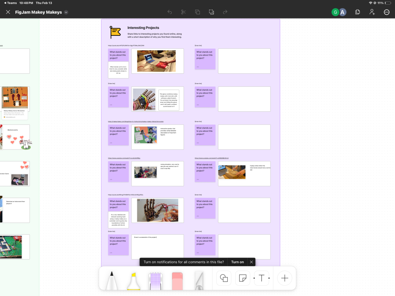Open the pages icon in top bar
395x296 pixels.
(x=358, y=12)
